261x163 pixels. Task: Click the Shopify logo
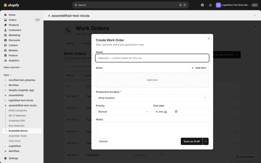[11, 5]
